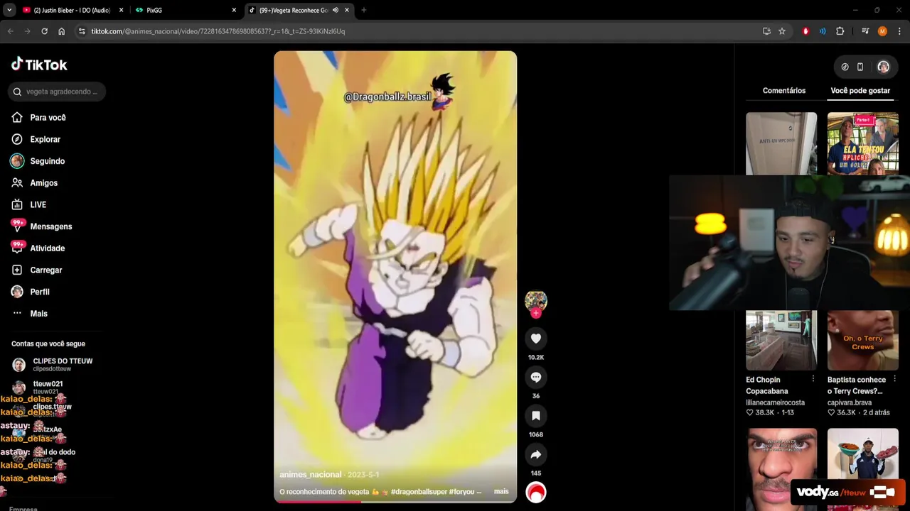Focus the TikTok search field
This screenshot has height=511, width=910.
click(57, 92)
